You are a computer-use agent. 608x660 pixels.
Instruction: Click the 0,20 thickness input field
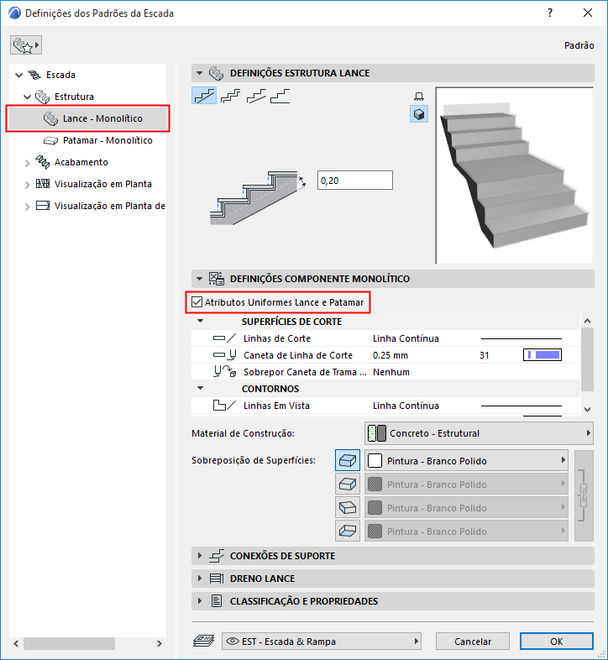click(355, 181)
